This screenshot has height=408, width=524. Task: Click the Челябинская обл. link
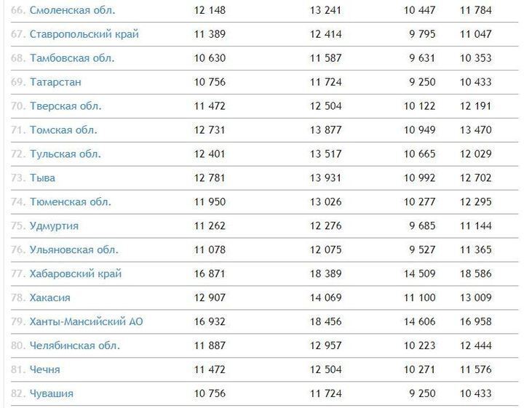[x=74, y=346]
